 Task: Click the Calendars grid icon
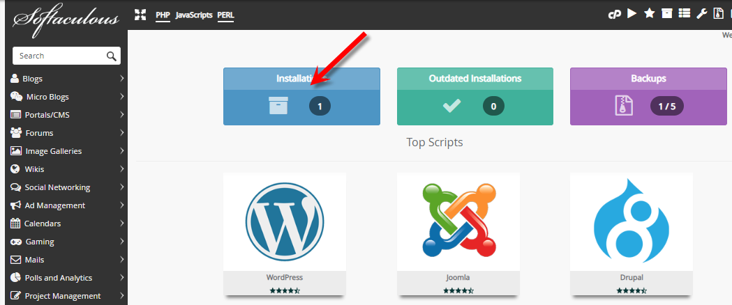(15, 223)
